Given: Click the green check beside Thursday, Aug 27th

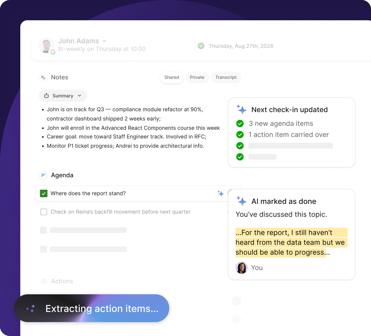Looking at the screenshot, I should pyautogui.click(x=201, y=46).
